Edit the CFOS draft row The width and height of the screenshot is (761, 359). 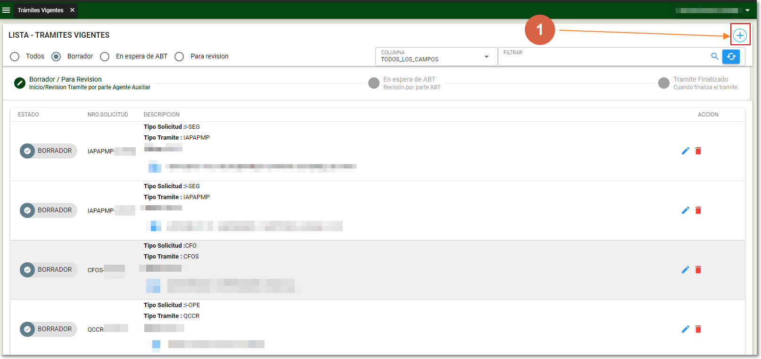(x=685, y=270)
